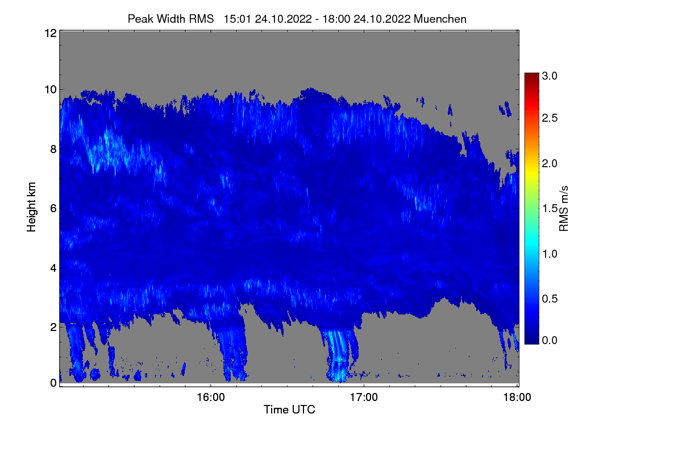The image size is (682, 455).
Task: Click the 'Time UTC' axis title
Action: pyautogui.click(x=289, y=409)
